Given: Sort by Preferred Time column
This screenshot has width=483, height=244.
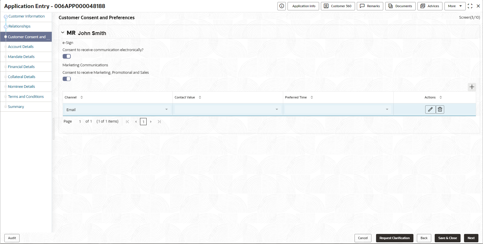Looking at the screenshot, I should (312, 97).
